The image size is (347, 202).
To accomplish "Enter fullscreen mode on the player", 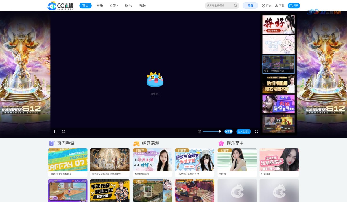I will 256,131.
